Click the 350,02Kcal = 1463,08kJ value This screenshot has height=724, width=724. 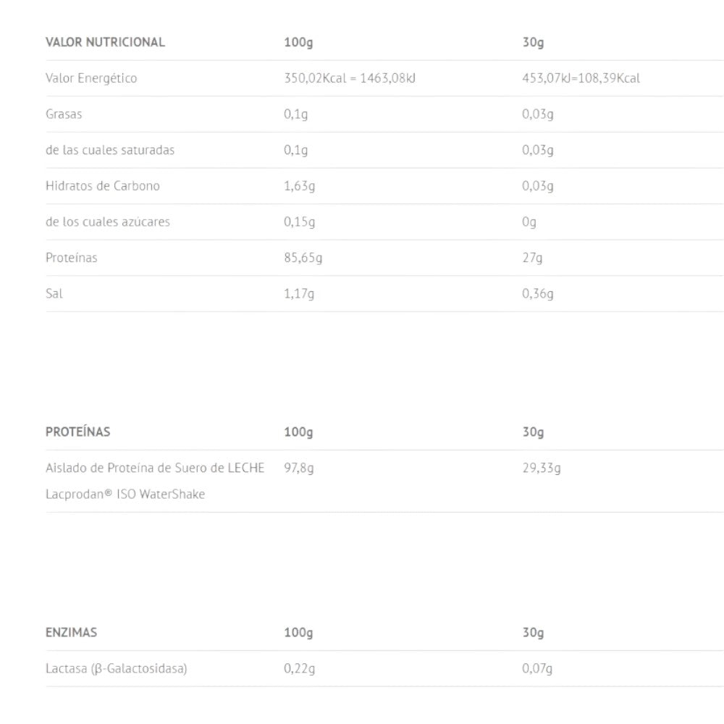[x=350, y=78]
